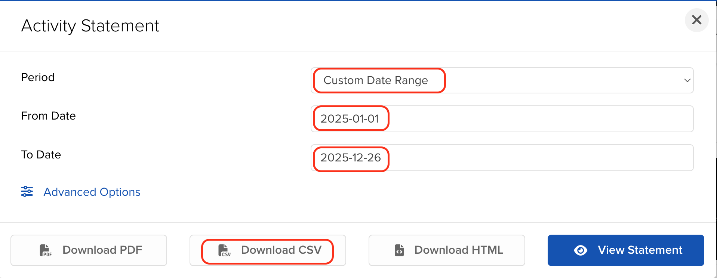Click the eye preview icon to view statement
The height and width of the screenshot is (278, 717).
[x=580, y=250]
